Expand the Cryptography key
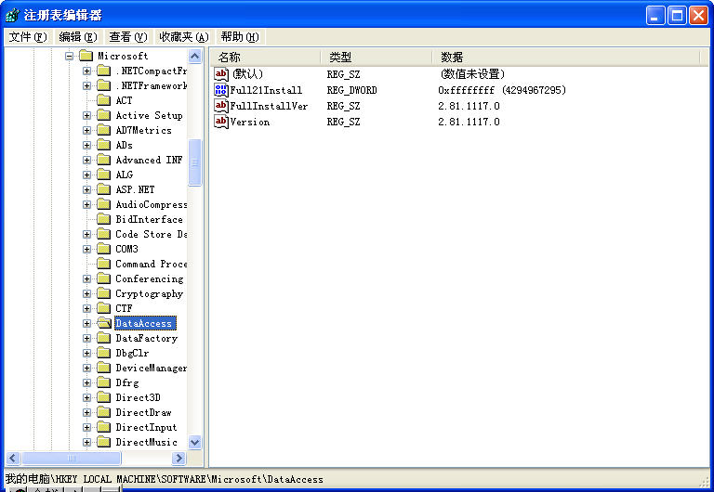The width and height of the screenshot is (714, 492). 86,293
